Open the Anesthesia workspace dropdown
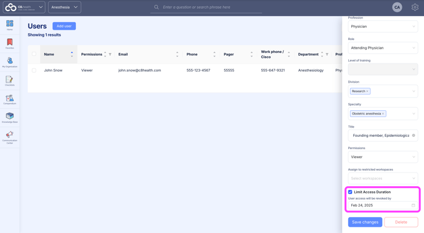Image resolution: width=424 pixels, height=233 pixels. tap(65, 7)
